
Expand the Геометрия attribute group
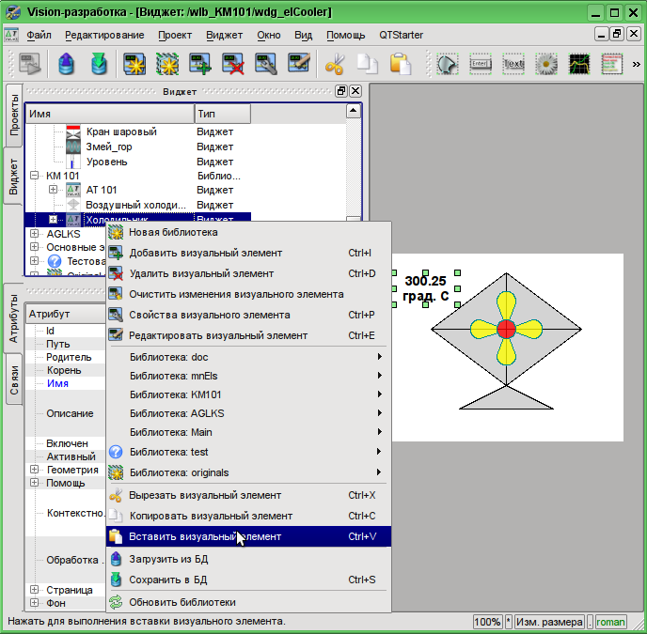click(x=35, y=470)
